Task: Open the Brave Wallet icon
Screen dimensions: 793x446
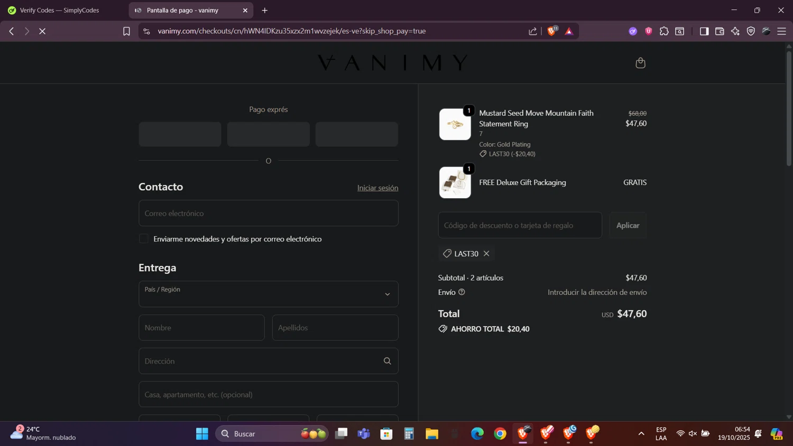Action: pyautogui.click(x=720, y=31)
